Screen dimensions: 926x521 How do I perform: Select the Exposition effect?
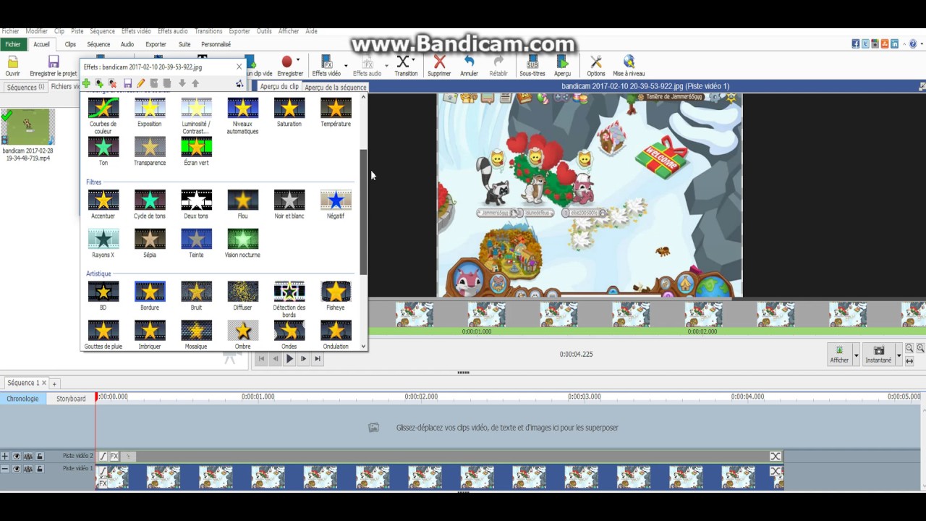[150, 113]
